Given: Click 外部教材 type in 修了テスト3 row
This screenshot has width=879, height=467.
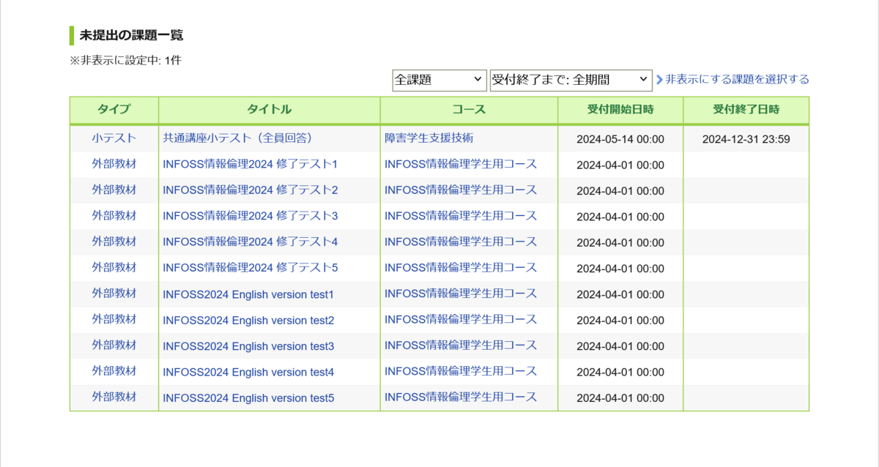Looking at the screenshot, I should (x=114, y=216).
